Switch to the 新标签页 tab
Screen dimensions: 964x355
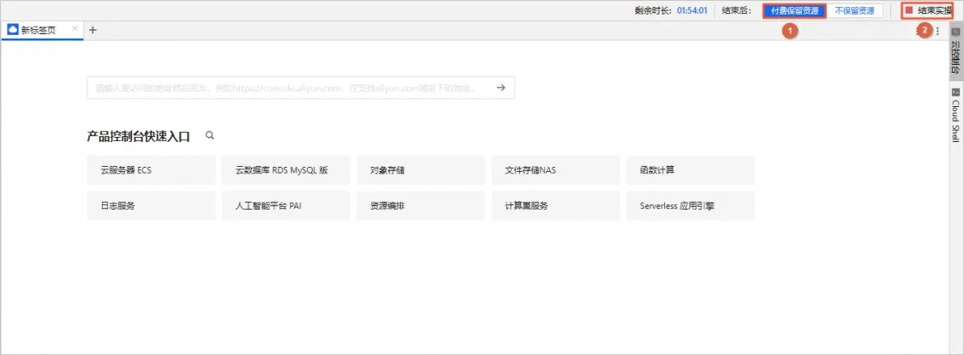click(x=38, y=30)
